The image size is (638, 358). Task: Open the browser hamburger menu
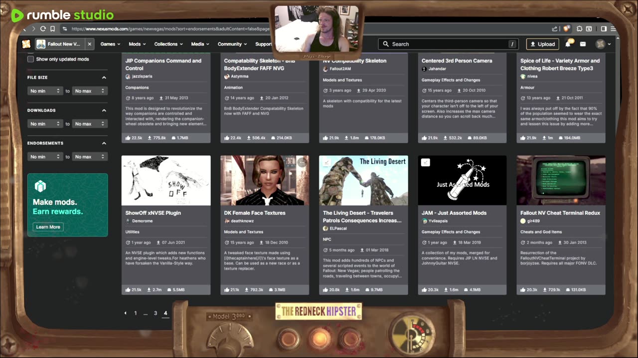[614, 29]
